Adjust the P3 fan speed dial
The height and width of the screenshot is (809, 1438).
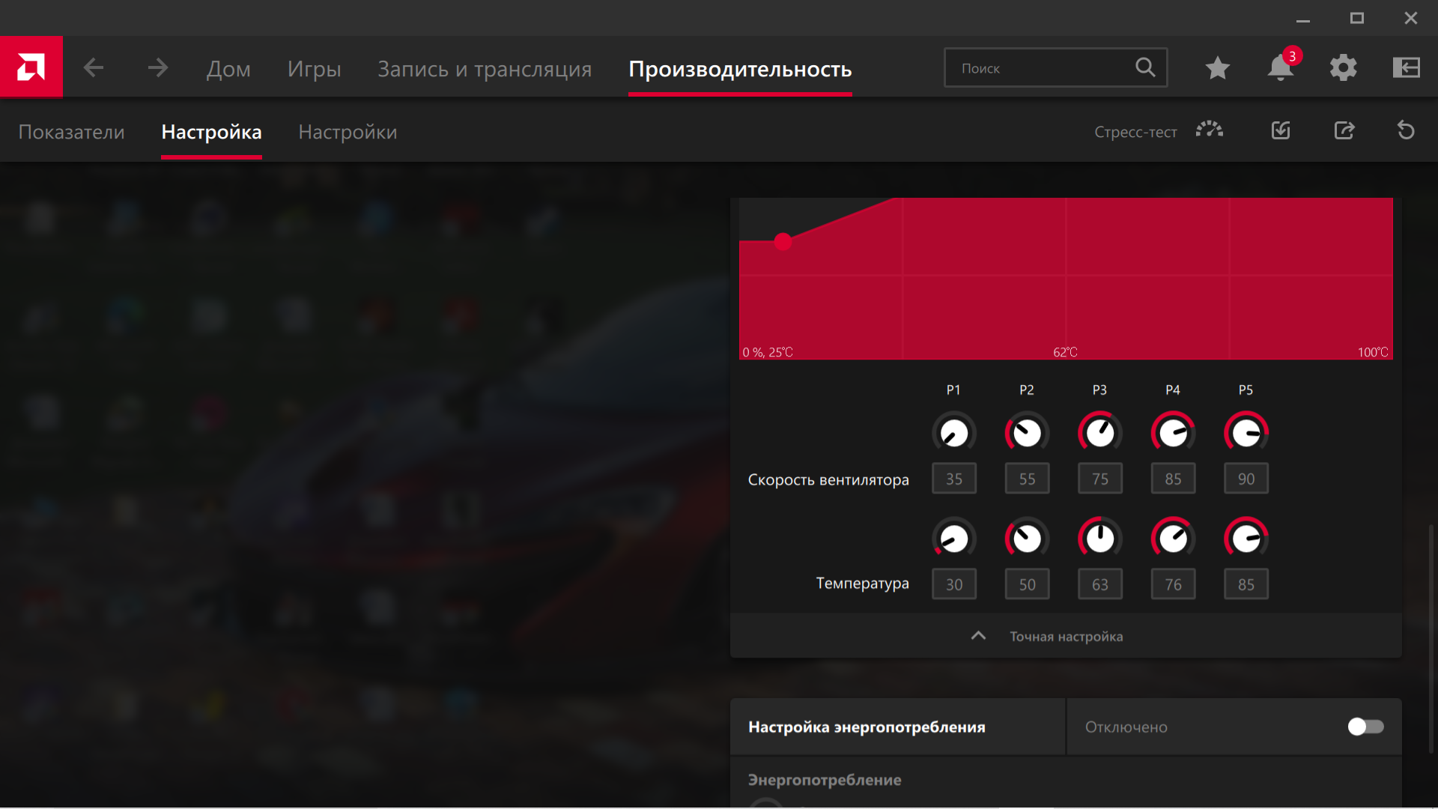(x=1099, y=432)
